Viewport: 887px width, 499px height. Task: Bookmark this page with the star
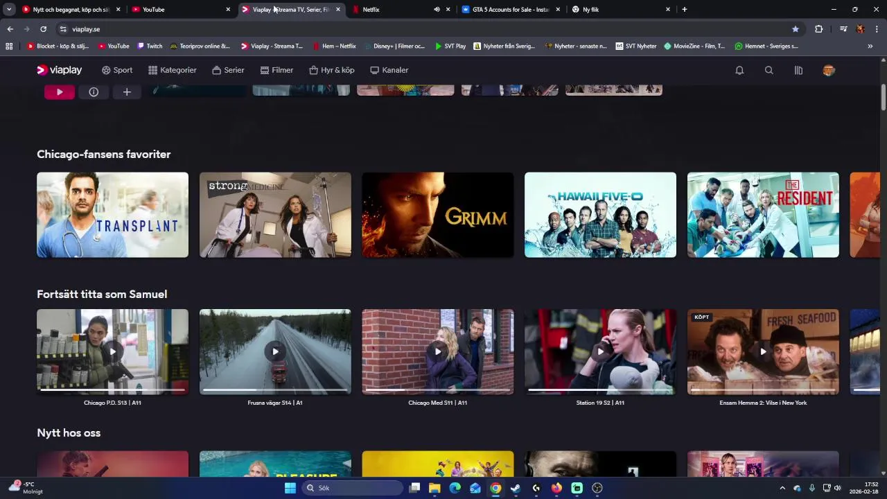point(796,29)
